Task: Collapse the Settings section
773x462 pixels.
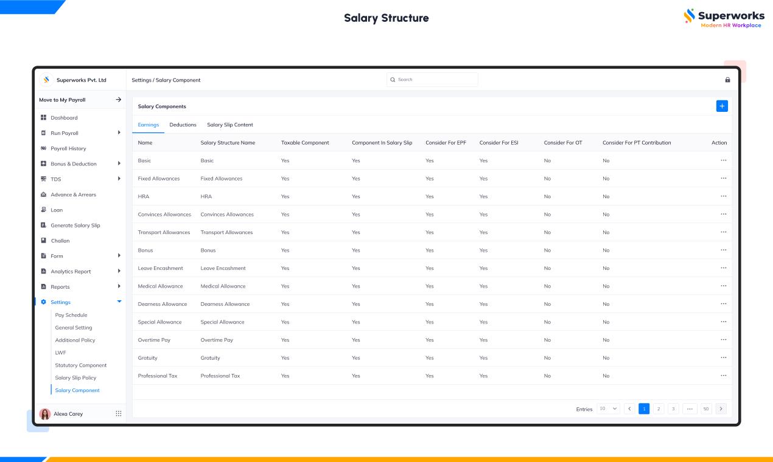Action: tap(119, 302)
